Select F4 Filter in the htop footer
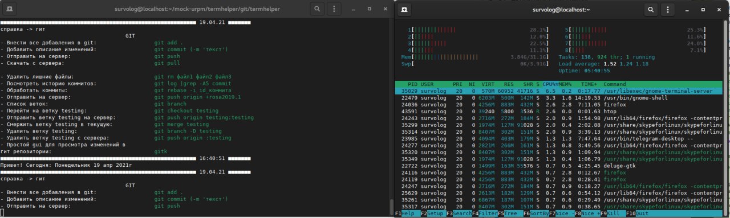This screenshot has width=730, height=218. tap(484, 213)
